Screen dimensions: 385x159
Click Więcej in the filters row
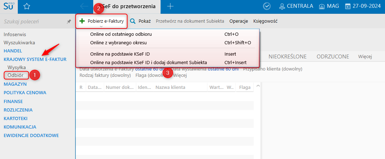[180, 75]
